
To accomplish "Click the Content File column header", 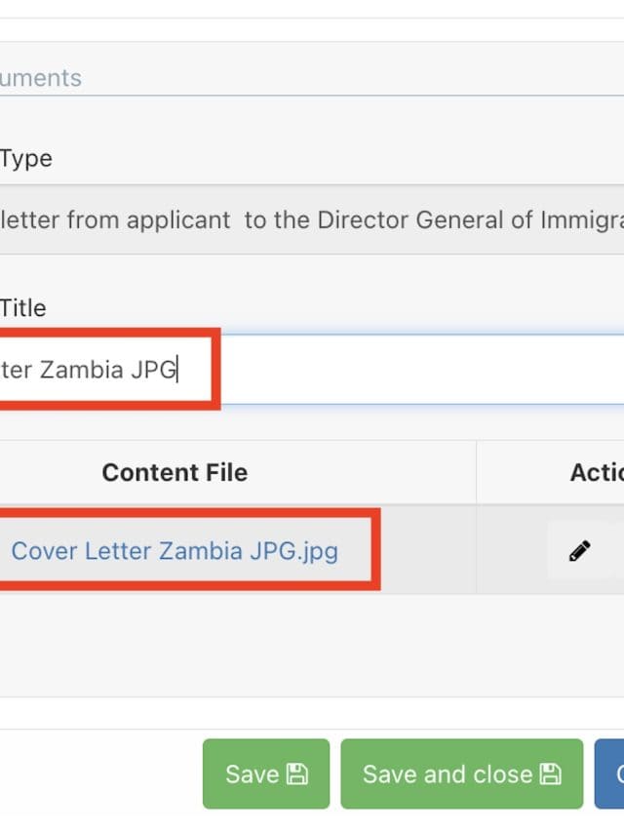I will pyautogui.click(x=175, y=473).
